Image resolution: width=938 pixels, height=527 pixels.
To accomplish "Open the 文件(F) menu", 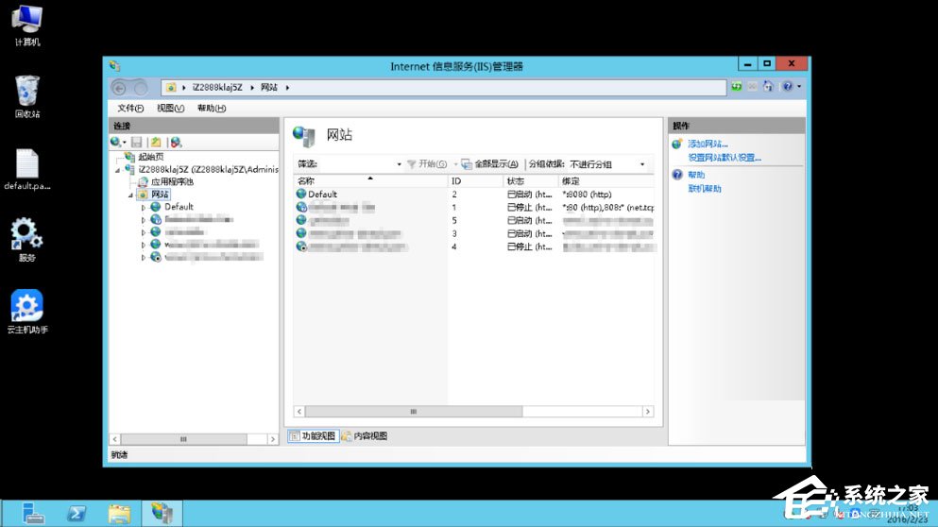I will tap(130, 109).
